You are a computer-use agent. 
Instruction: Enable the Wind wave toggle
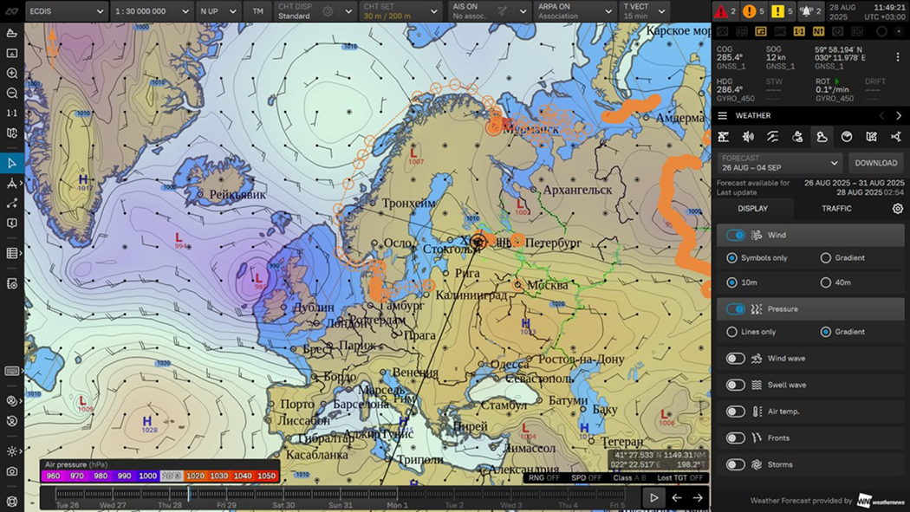[736, 359]
